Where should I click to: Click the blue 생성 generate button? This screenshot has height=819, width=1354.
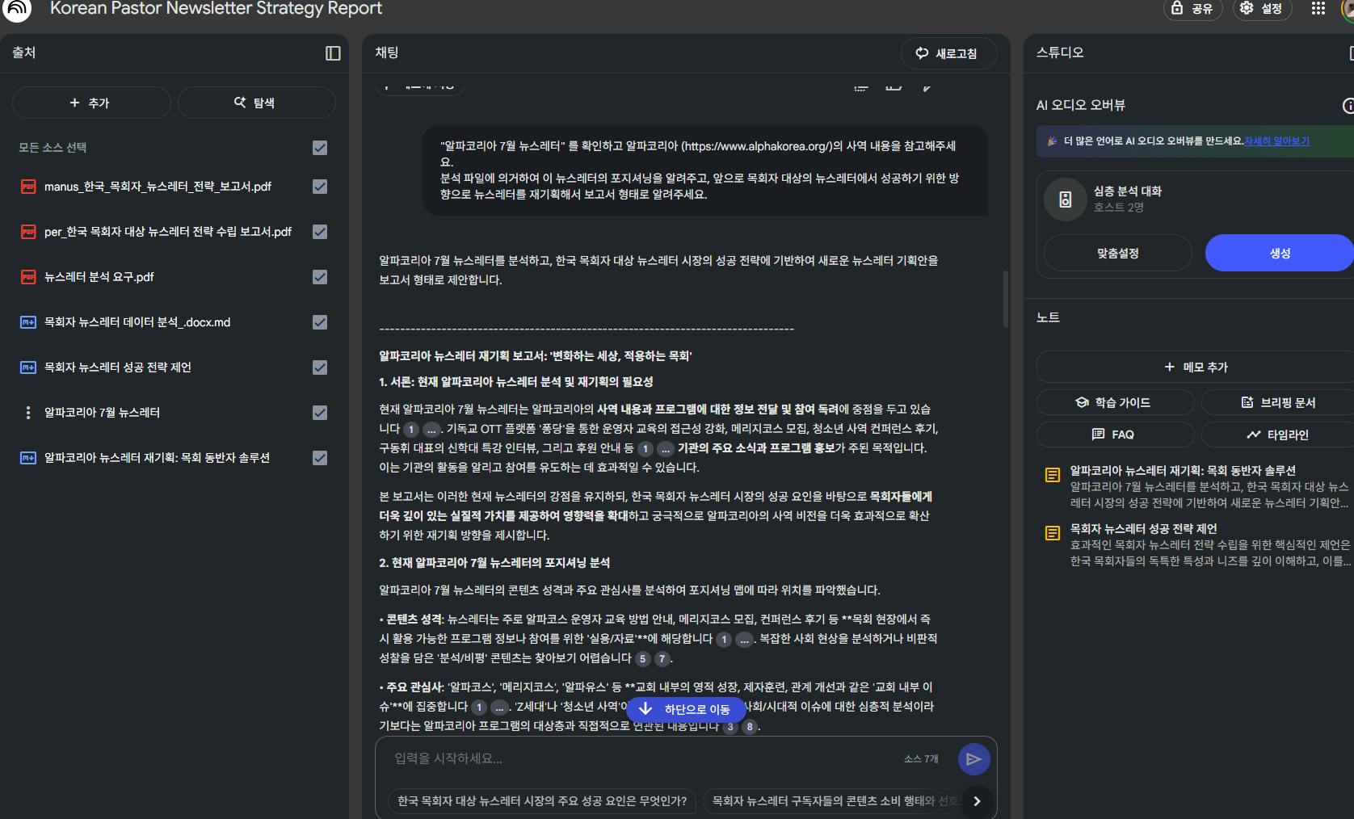[x=1280, y=253]
